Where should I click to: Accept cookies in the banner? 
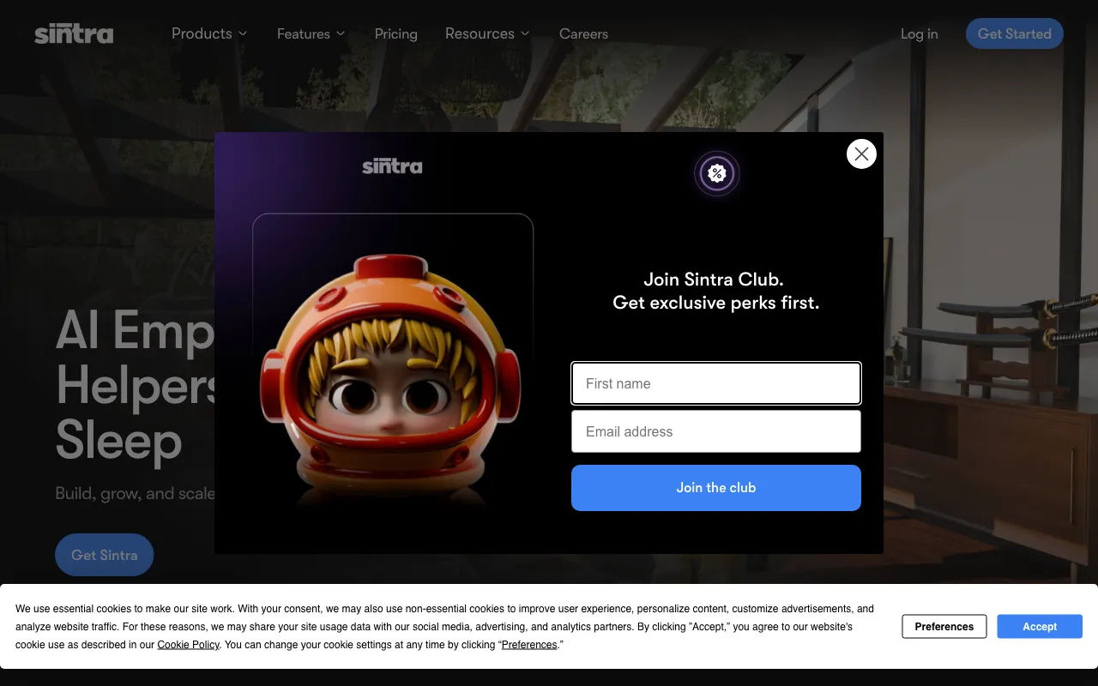click(1040, 627)
